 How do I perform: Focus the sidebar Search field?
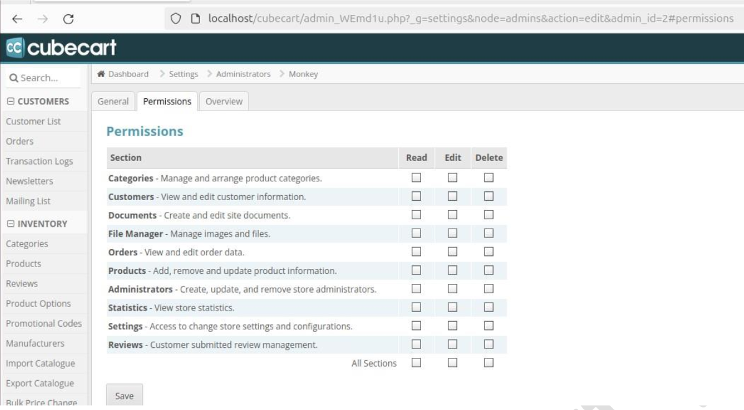pos(43,78)
